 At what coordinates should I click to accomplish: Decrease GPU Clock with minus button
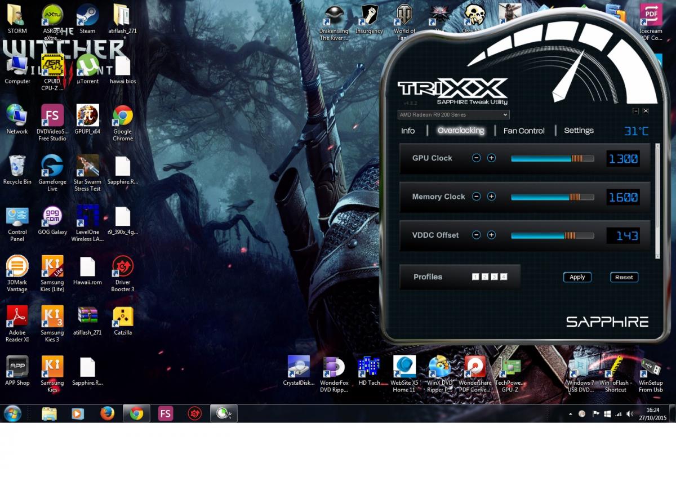[476, 158]
